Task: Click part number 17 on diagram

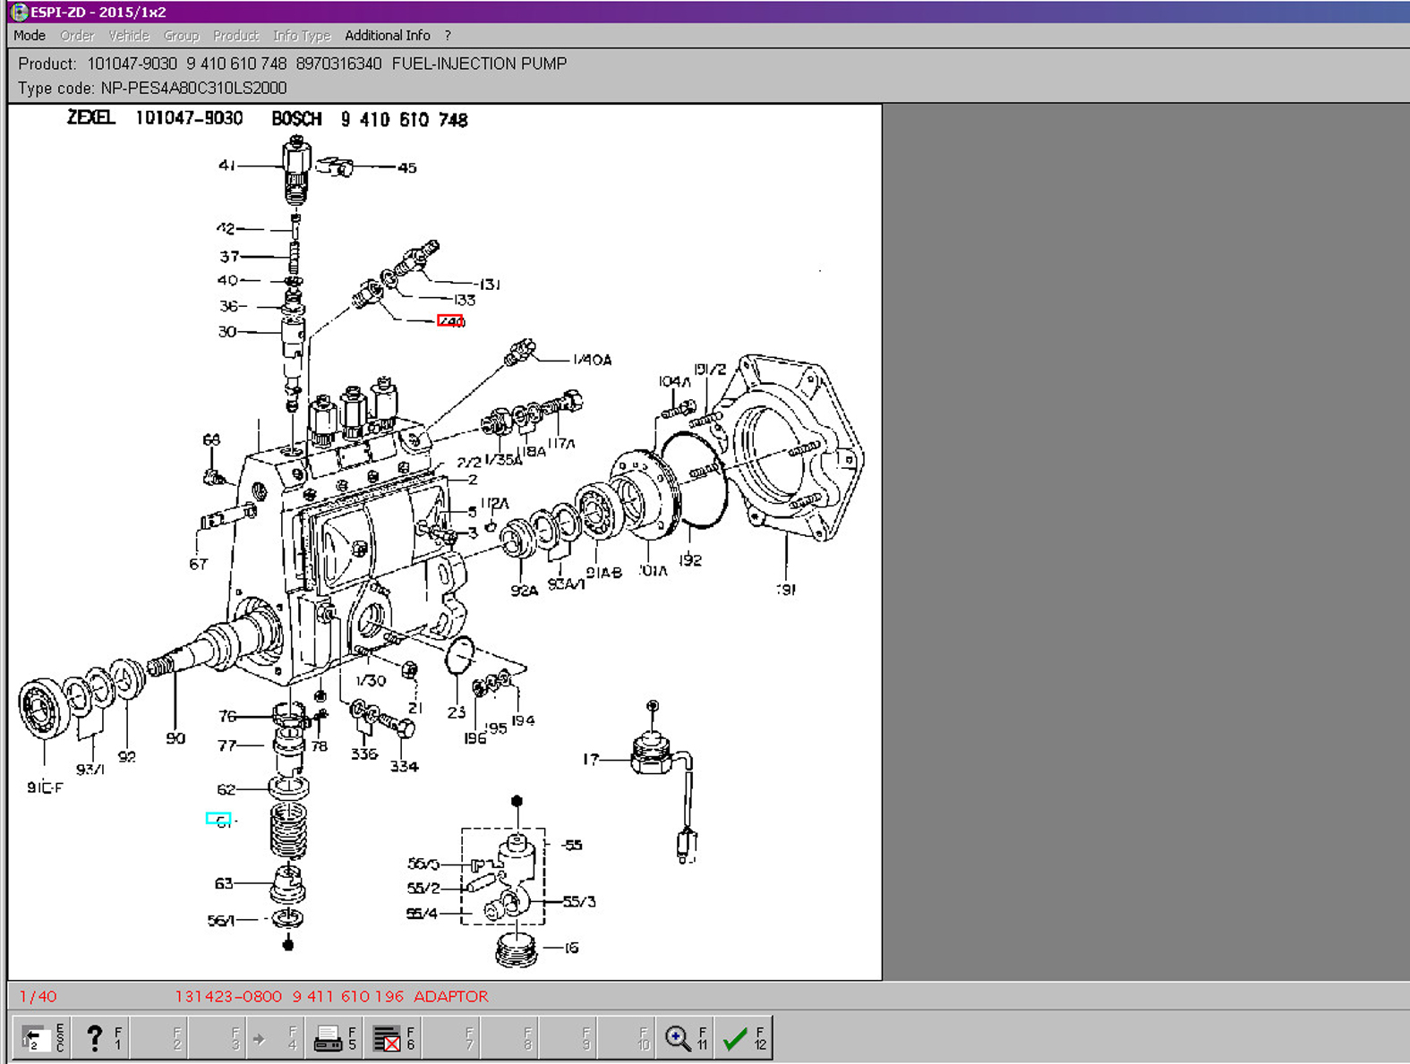Action: tap(590, 759)
